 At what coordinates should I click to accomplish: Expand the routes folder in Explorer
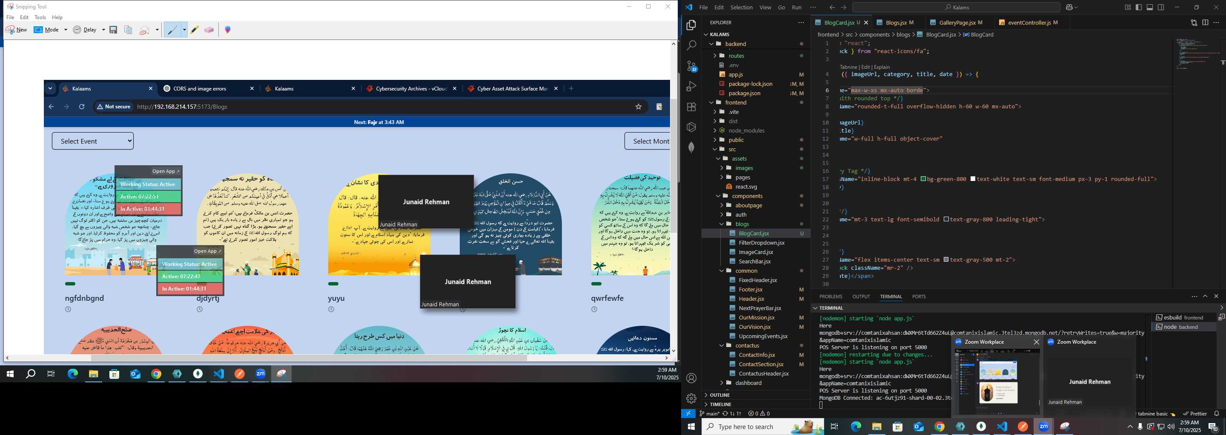[x=715, y=56]
